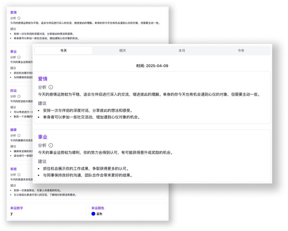Click the 财运 heading in the back panel
The width and height of the screenshot is (288, 231).
[13, 91]
